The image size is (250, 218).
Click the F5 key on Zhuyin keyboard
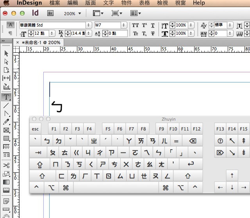coord(108,129)
